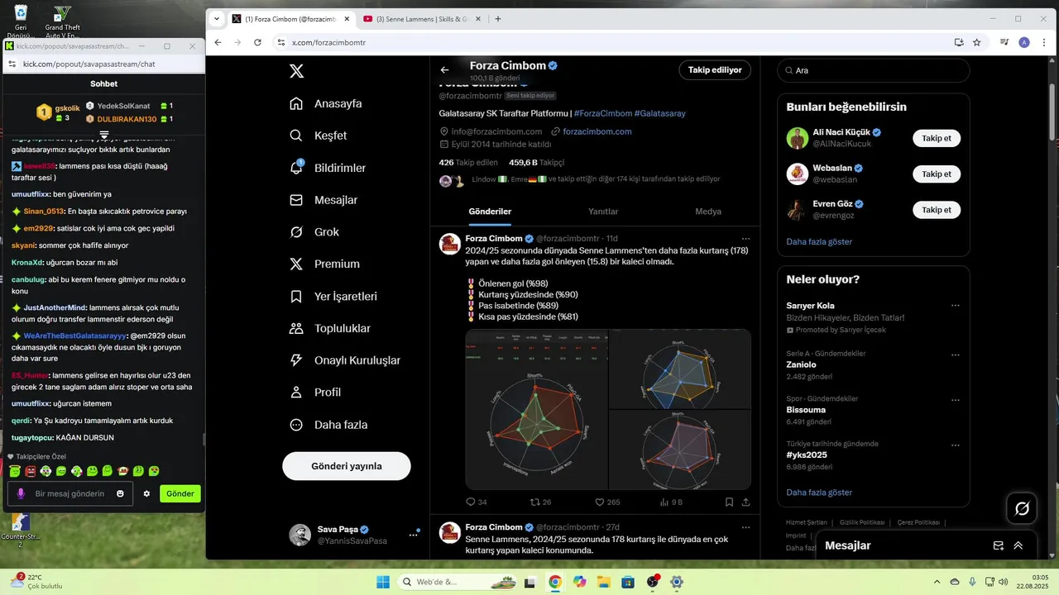Click the Ara search field on X
The width and height of the screenshot is (1059, 595).
(x=873, y=70)
